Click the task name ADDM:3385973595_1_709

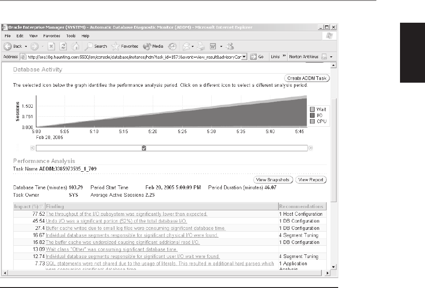[x=68, y=169]
